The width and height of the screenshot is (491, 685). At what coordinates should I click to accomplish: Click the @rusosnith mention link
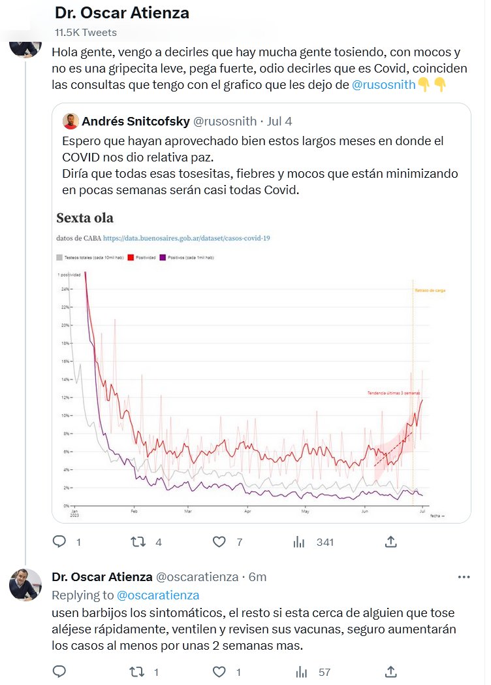383,85
